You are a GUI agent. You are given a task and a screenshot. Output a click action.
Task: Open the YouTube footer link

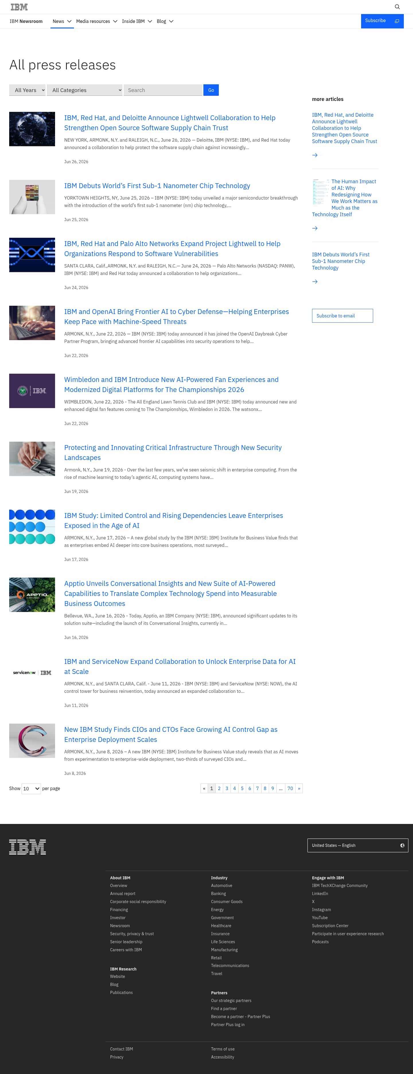(x=320, y=917)
